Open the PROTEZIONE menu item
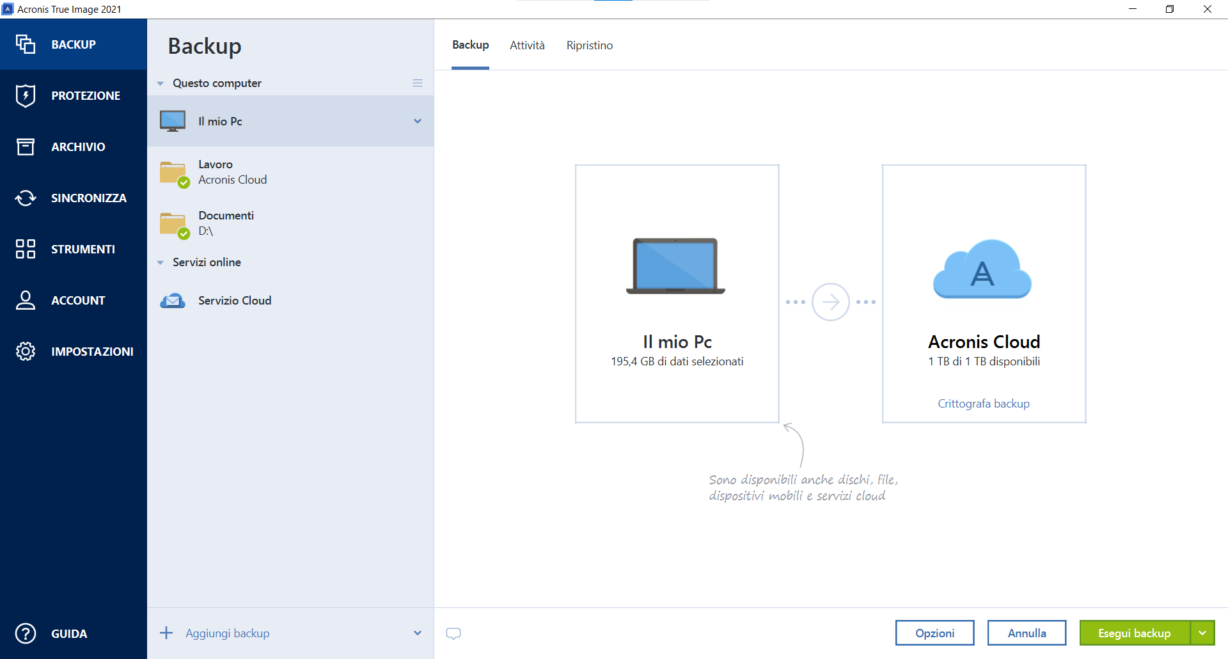 coord(74,95)
